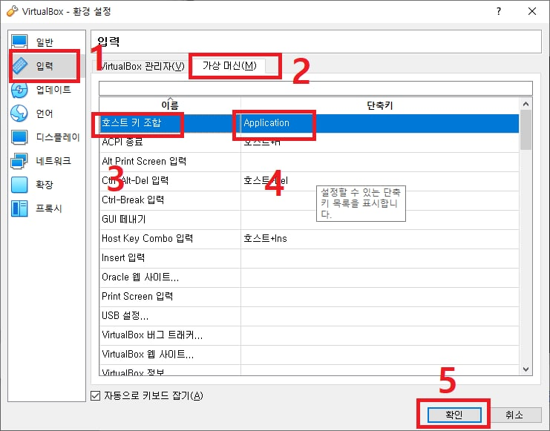Confirm settings with 확인 button

pyautogui.click(x=454, y=415)
